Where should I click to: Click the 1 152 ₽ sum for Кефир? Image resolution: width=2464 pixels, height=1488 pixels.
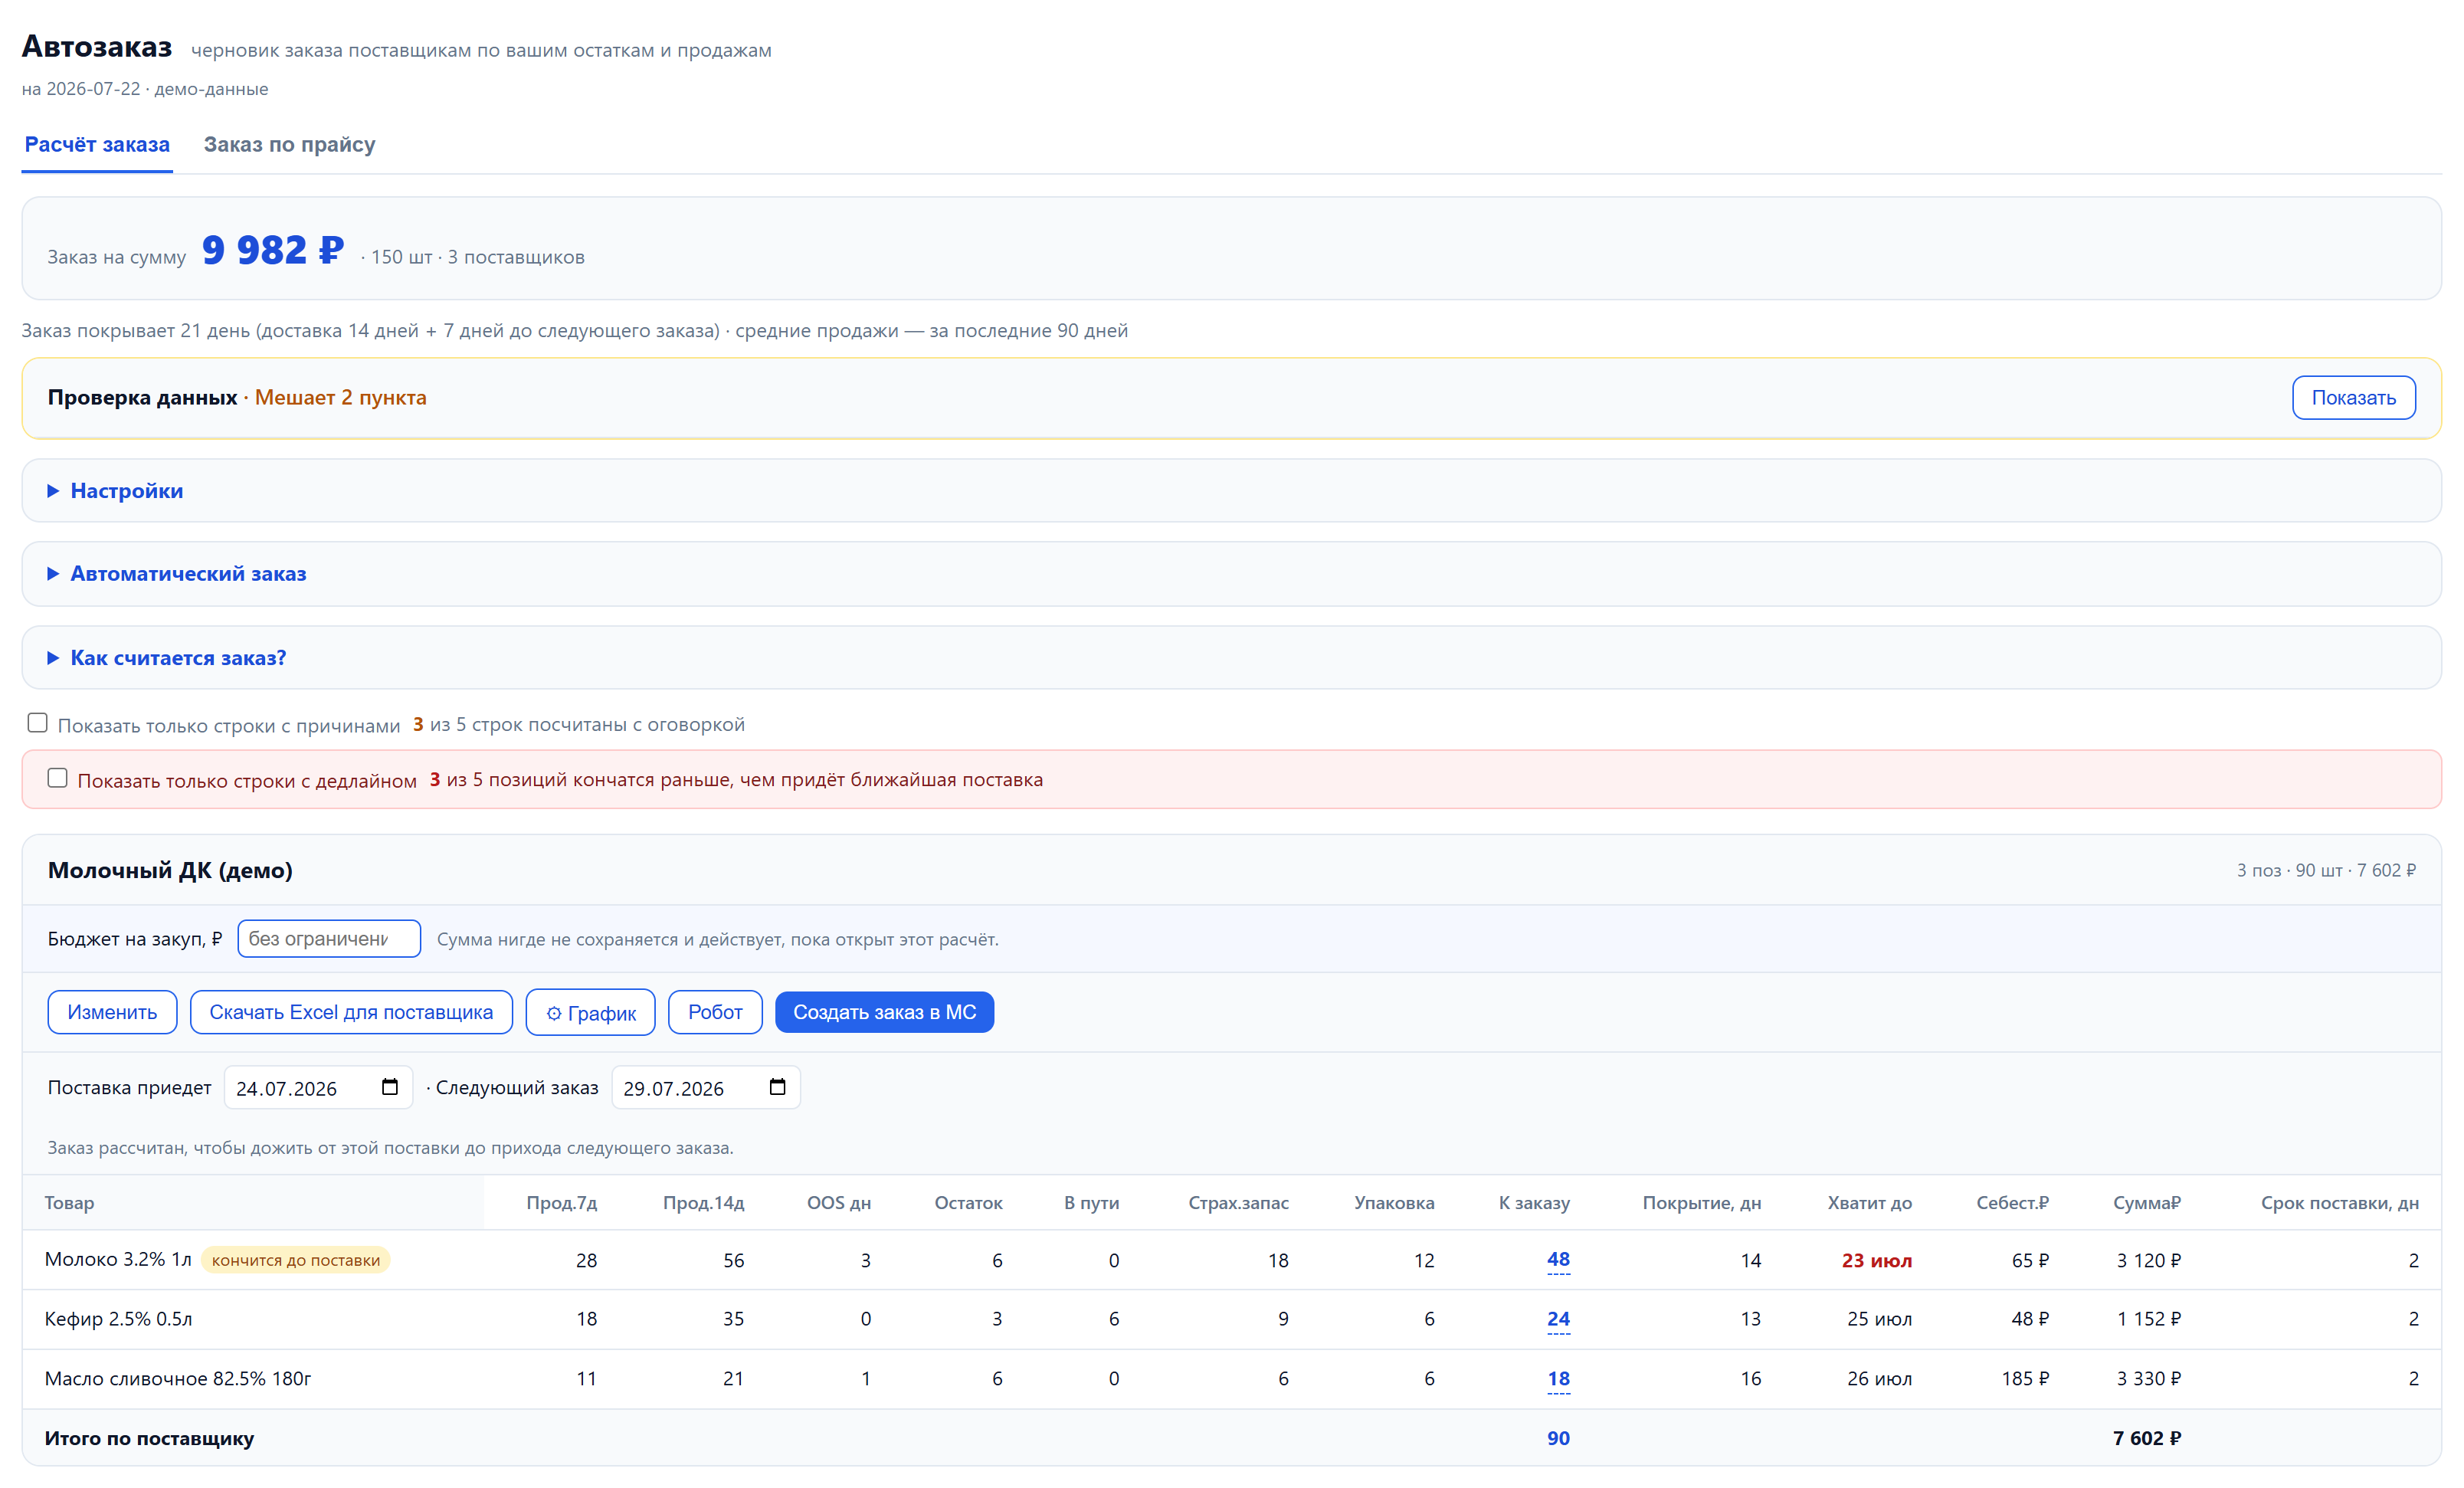(2148, 1319)
